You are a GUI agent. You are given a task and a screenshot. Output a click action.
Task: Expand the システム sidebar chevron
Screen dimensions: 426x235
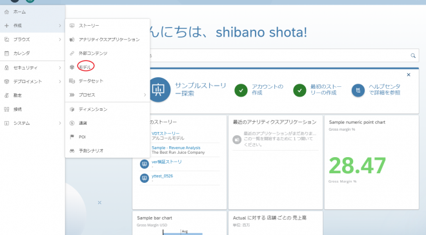[x=60, y=123]
